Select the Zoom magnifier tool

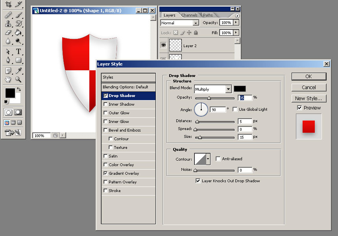pos(18,79)
